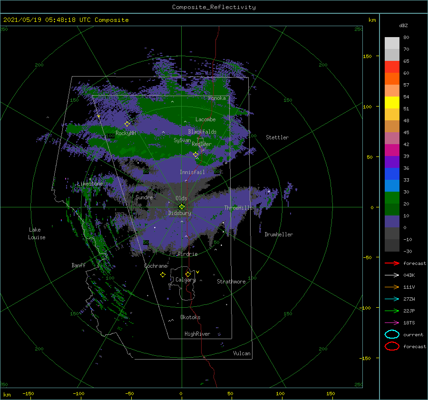Image resolution: width=428 pixels, height=400 pixels.
Task: Click the radar site diamond at Olds
Action: 182,207
